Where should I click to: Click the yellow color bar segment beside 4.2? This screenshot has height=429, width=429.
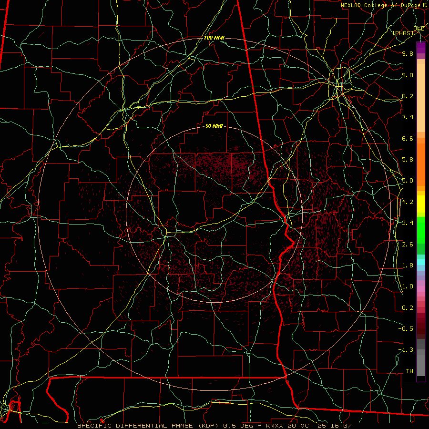[x=421, y=204]
